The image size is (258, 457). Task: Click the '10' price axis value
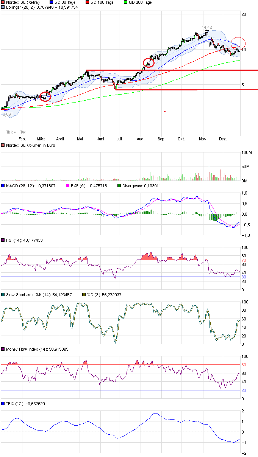[244, 50]
